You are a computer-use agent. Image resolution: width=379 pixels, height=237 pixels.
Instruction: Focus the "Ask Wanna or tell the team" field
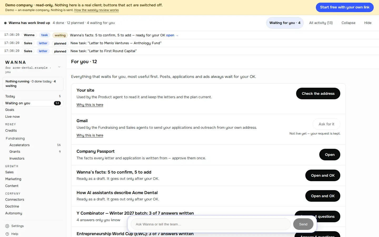point(210,224)
